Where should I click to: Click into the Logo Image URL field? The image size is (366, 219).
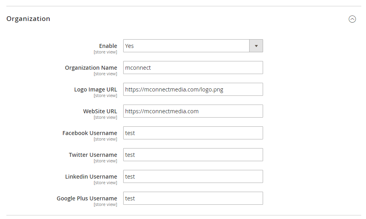pos(193,90)
